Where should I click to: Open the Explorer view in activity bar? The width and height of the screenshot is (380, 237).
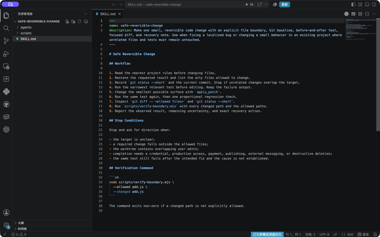[x=6, y=15]
